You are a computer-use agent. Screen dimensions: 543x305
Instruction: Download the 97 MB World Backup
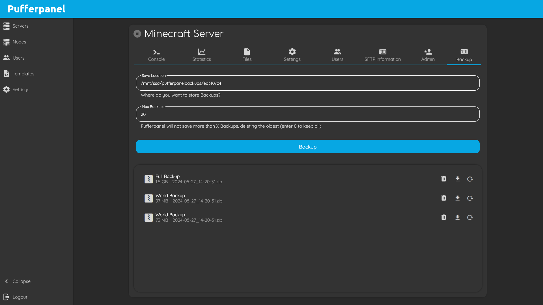(x=457, y=198)
